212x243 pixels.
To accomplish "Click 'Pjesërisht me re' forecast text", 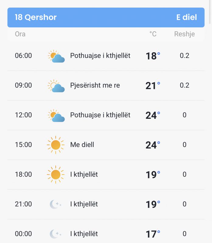I will click(95, 85).
